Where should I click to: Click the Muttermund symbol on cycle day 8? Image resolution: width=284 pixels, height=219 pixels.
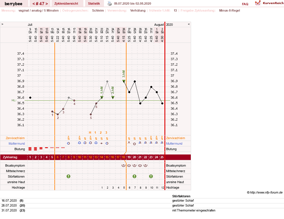click(x=68, y=143)
